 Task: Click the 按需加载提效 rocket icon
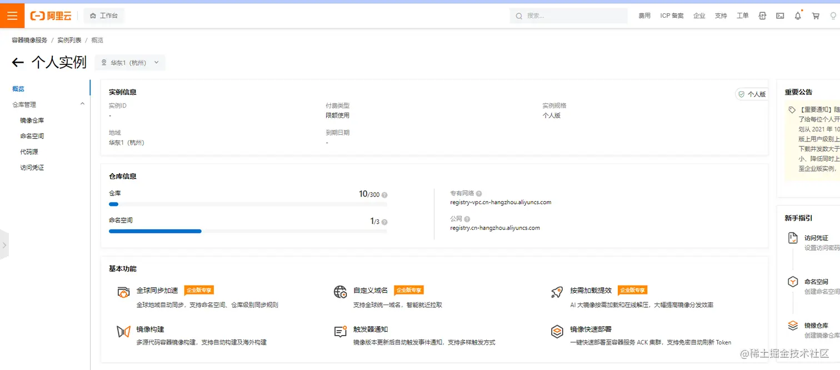coord(557,292)
